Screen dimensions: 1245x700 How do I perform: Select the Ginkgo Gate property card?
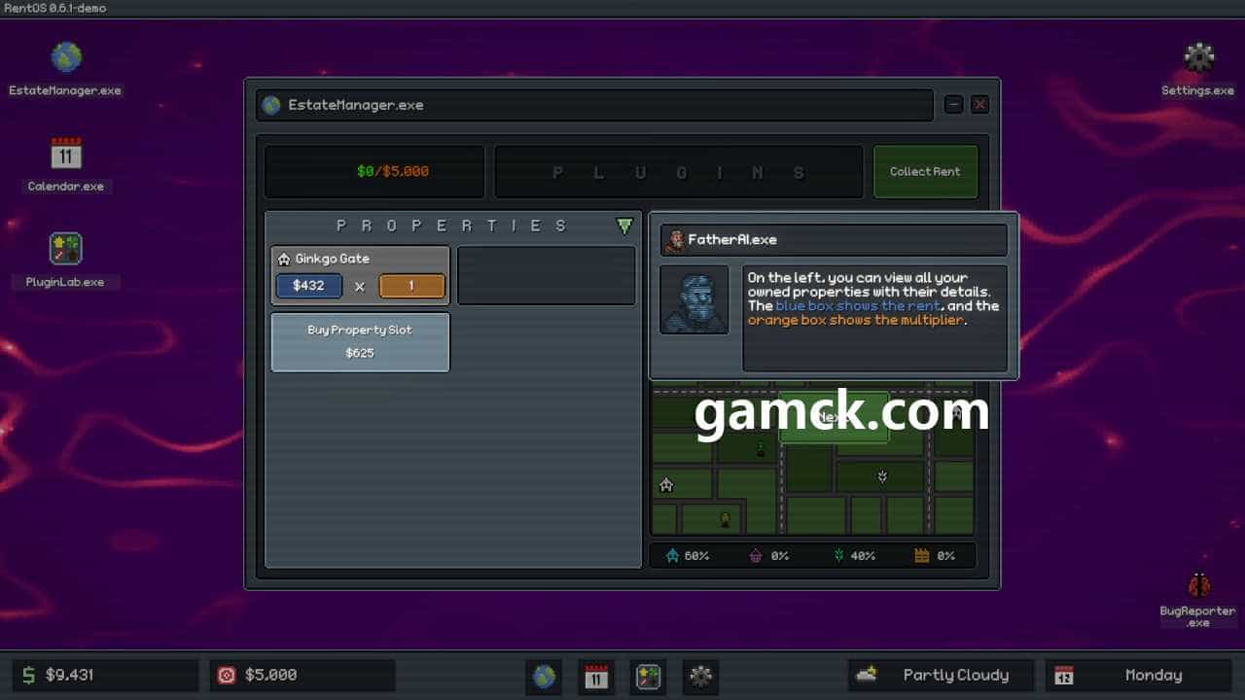tap(360, 260)
